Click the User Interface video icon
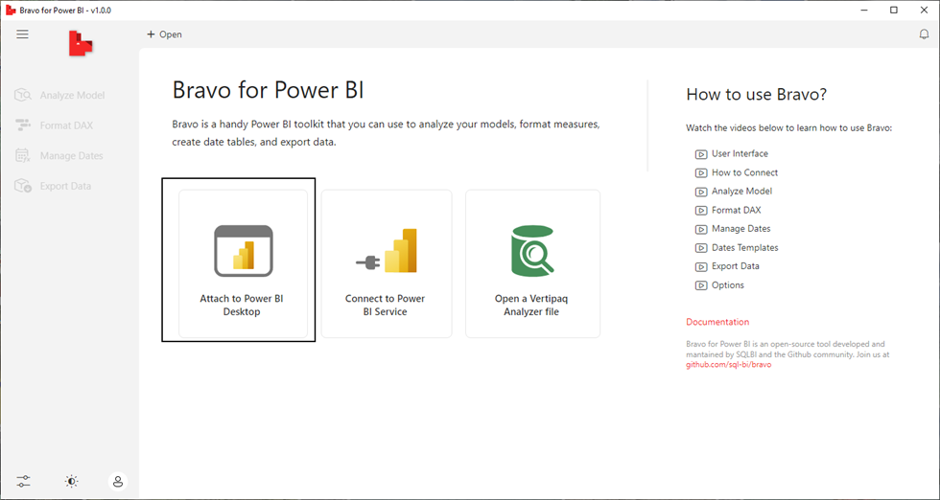 [701, 154]
